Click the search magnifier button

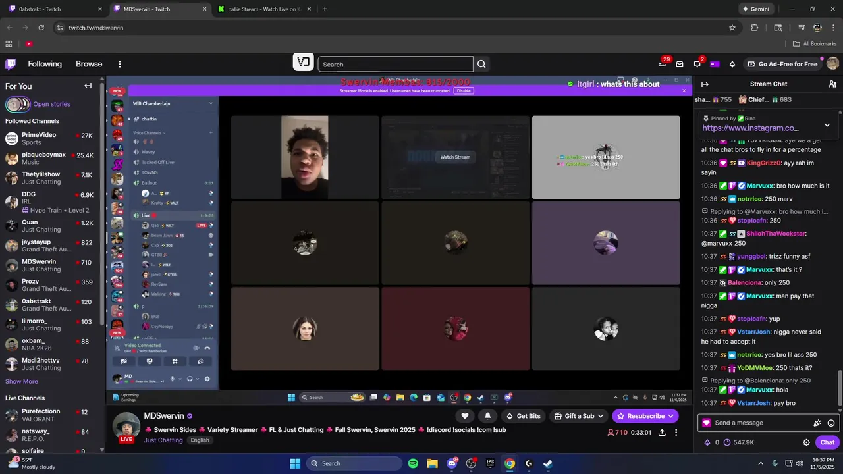point(481,64)
